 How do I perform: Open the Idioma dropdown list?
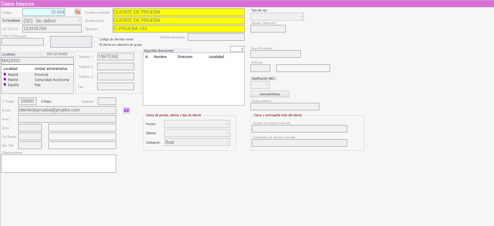click(227, 133)
